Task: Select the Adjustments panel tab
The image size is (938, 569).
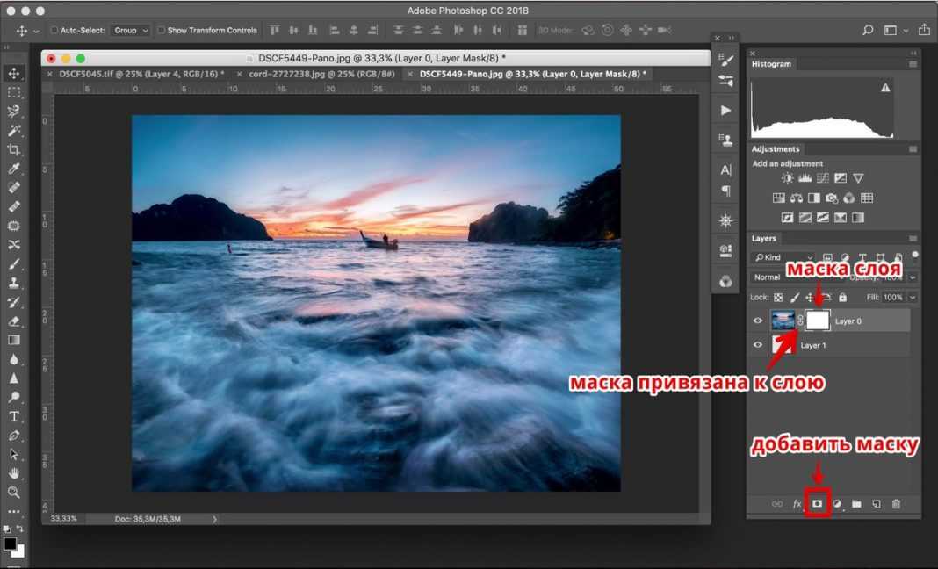Action: 776,149
